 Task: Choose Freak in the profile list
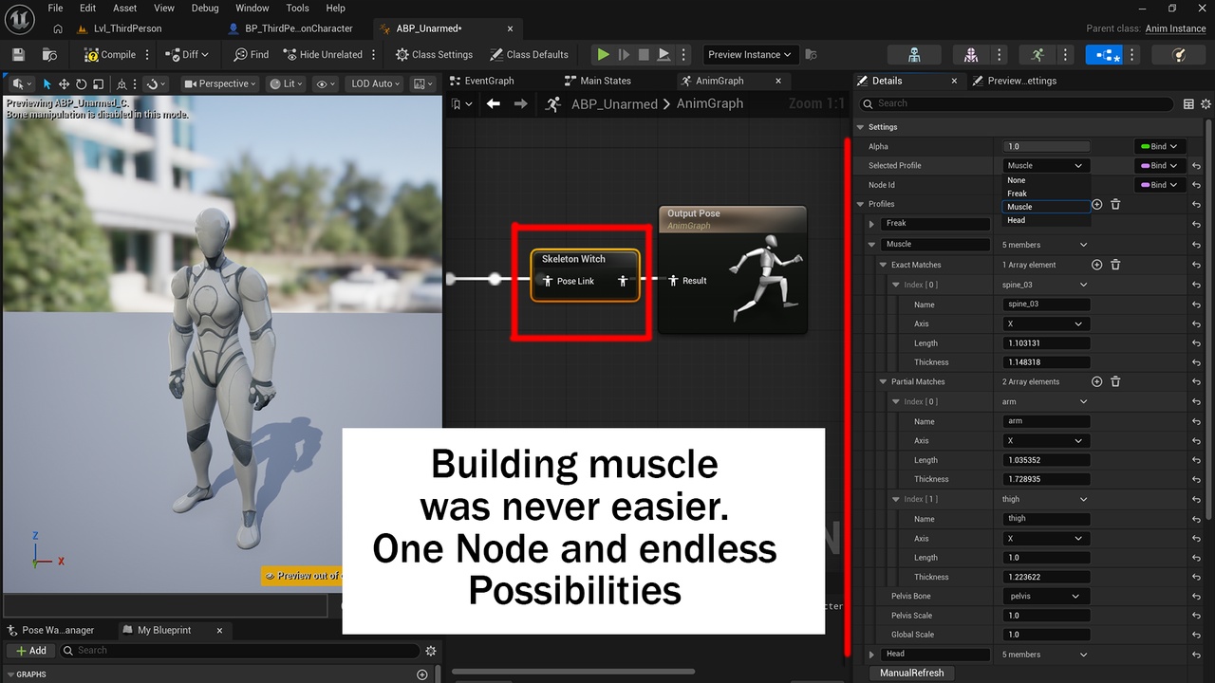(1046, 194)
